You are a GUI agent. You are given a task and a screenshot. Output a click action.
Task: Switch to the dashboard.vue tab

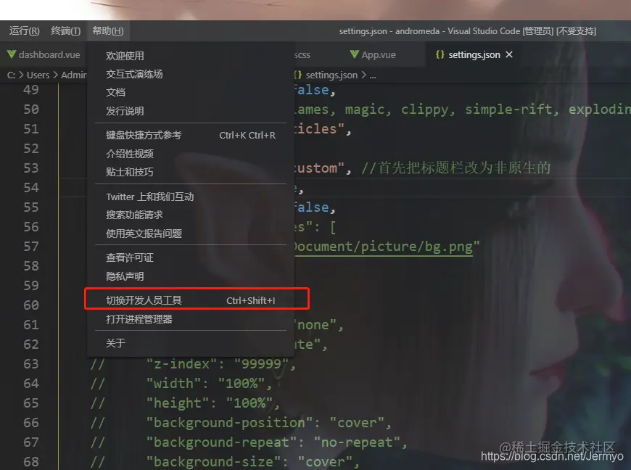tap(44, 54)
